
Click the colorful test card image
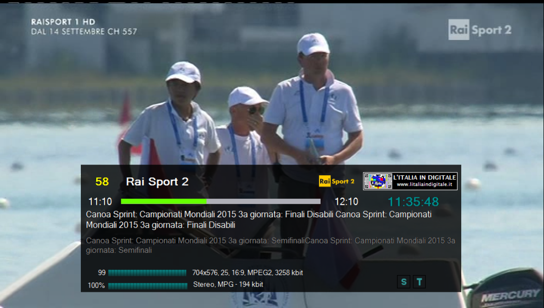[x=378, y=181]
